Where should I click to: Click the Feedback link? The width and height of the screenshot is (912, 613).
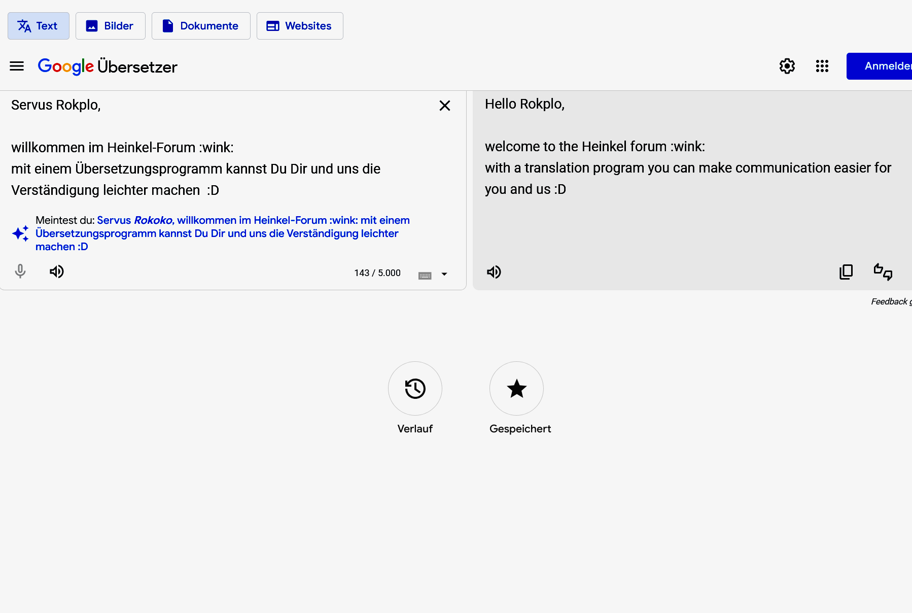coord(891,301)
